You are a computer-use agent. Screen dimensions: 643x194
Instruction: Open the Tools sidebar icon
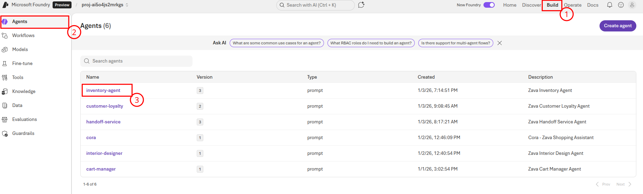(x=5, y=78)
